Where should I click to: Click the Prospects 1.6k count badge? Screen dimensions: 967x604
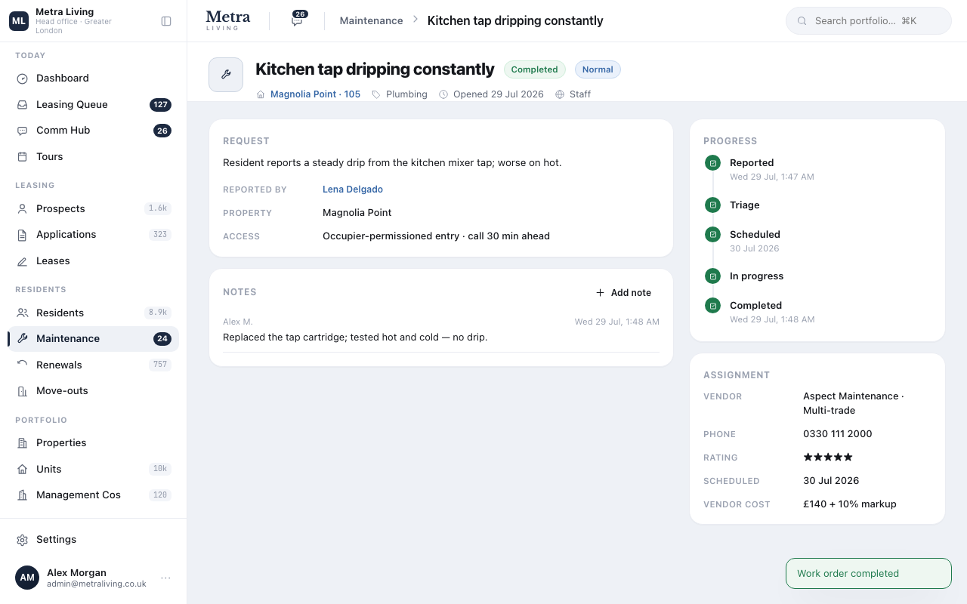coord(158,209)
